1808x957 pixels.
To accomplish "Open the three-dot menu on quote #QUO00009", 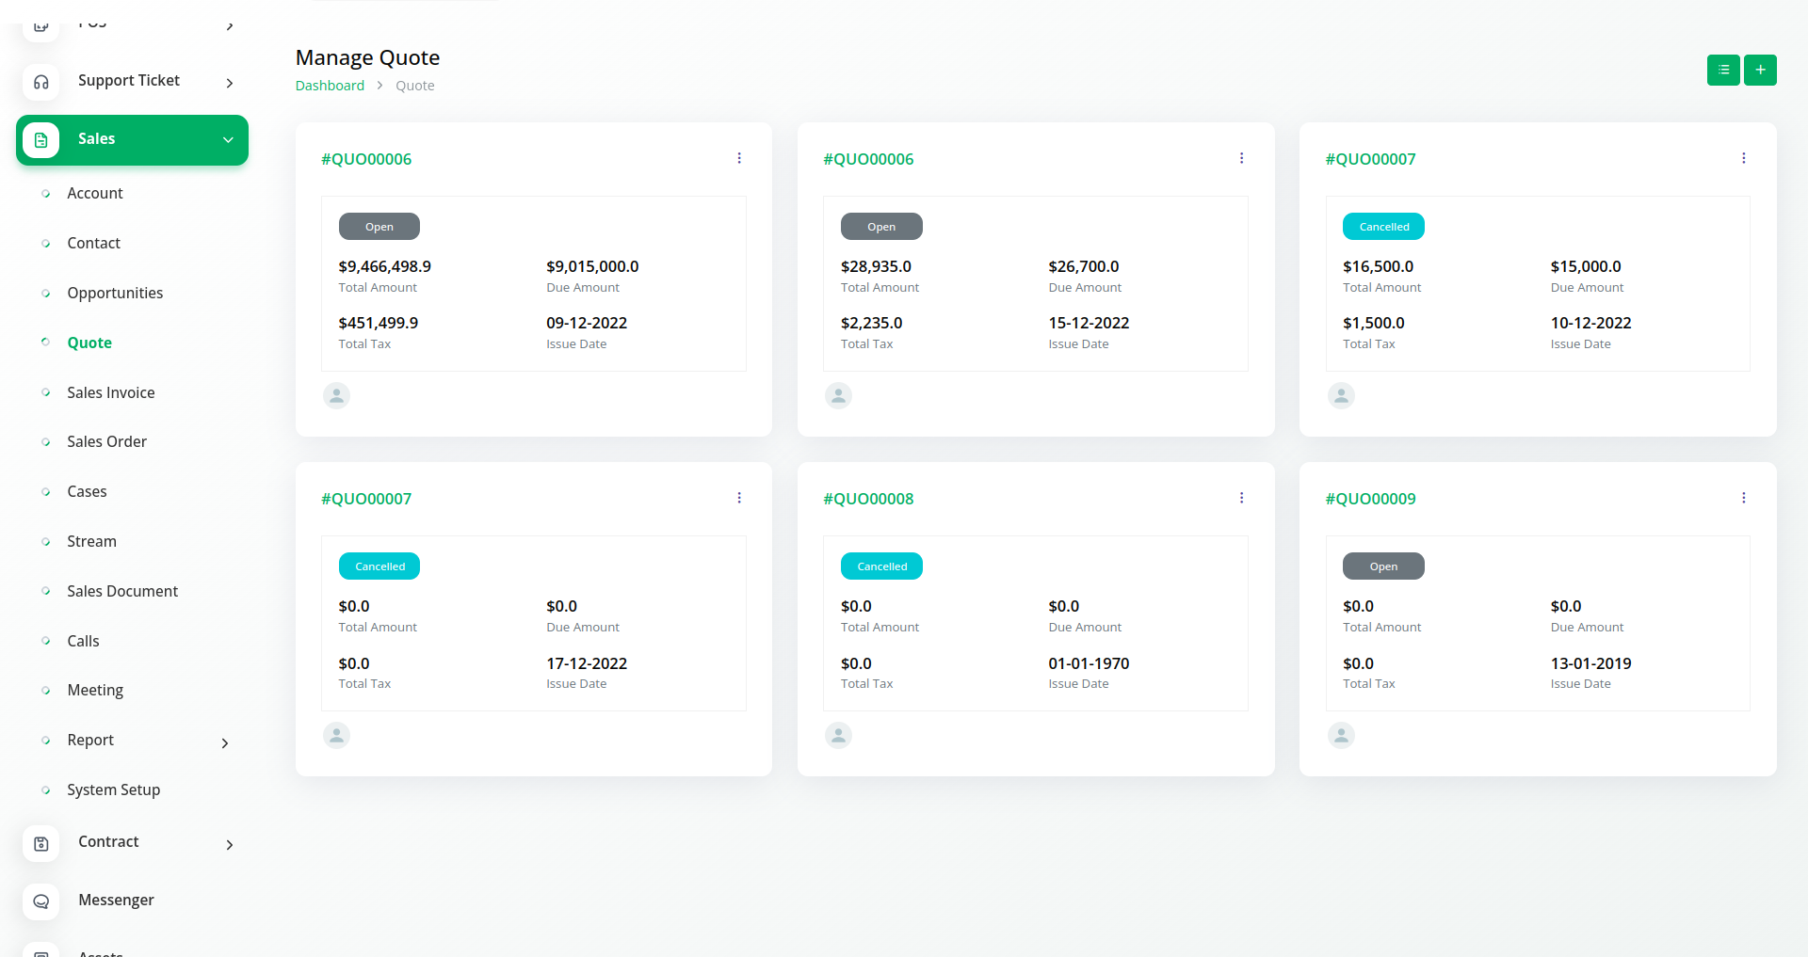I will (1743, 498).
